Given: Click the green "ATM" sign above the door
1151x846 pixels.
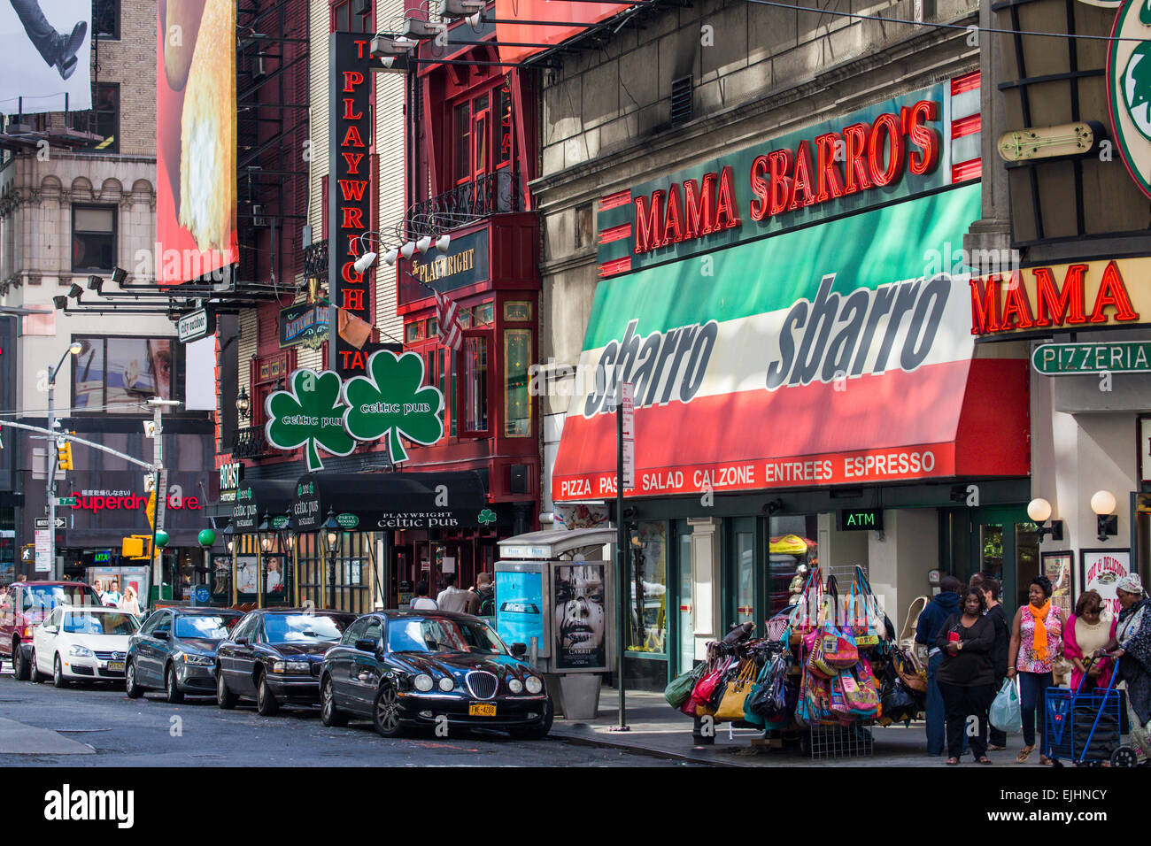Looking at the screenshot, I should (860, 519).
